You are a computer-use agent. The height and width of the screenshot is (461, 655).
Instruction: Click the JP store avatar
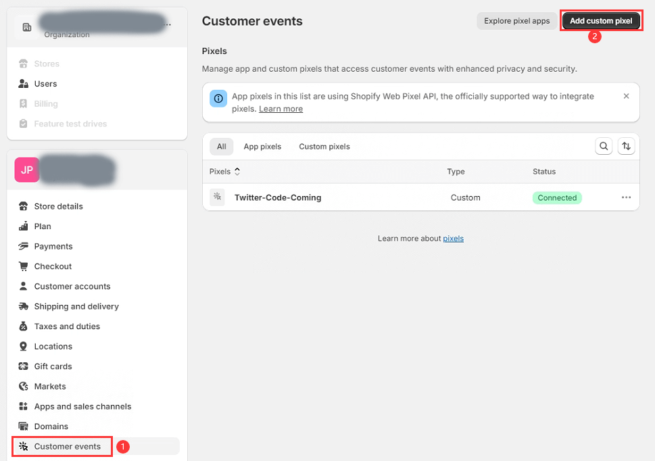[x=27, y=170]
